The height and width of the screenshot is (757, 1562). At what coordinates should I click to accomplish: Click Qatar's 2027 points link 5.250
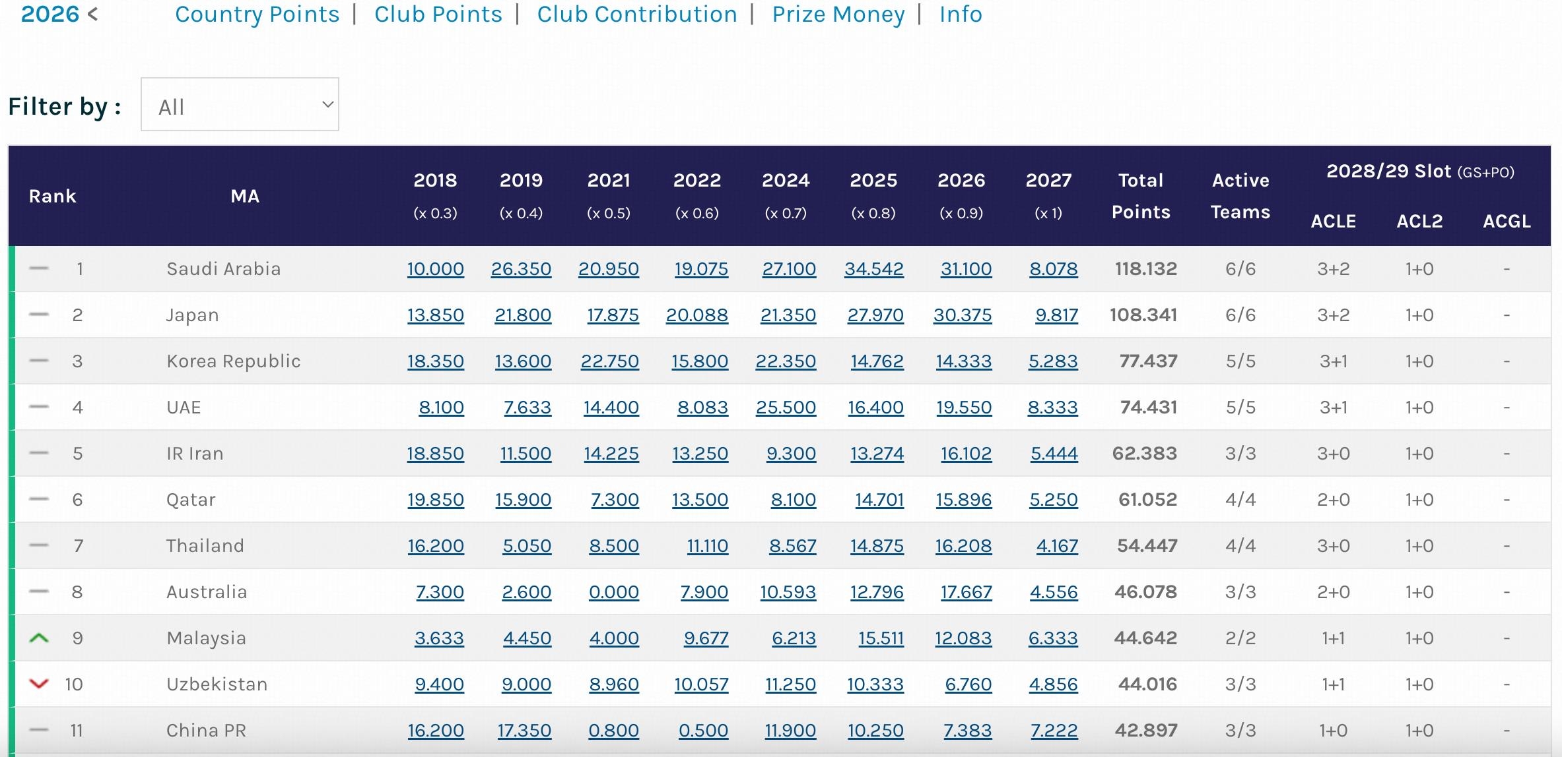[1054, 500]
